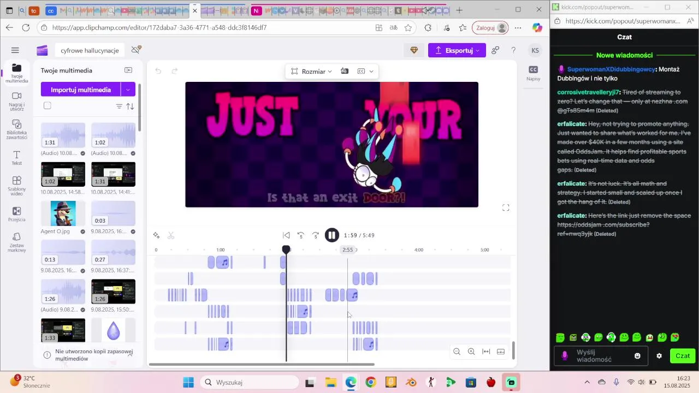Screen dimensions: 699x393
Task: Open the Biblioteka zawartości sidebar tab
Action: pos(17,130)
